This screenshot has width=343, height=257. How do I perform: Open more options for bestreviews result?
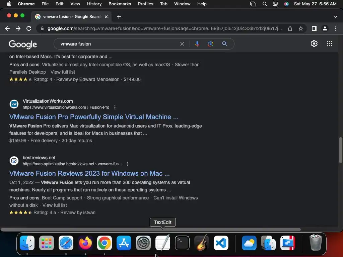point(128,164)
